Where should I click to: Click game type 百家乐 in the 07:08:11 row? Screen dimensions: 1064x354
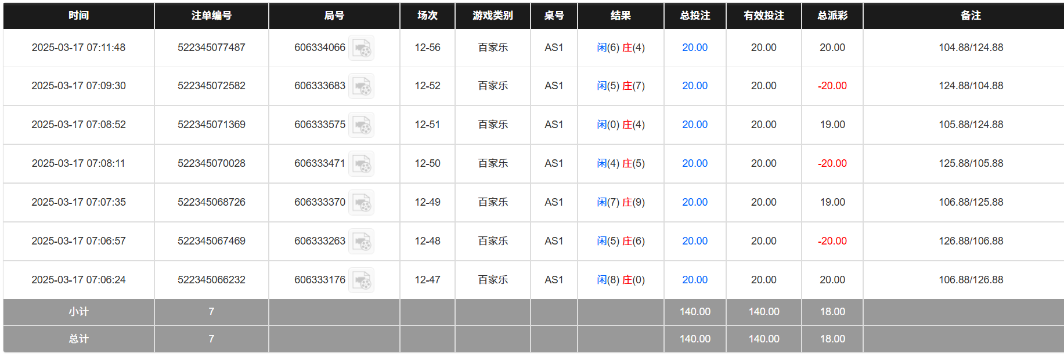coord(492,163)
